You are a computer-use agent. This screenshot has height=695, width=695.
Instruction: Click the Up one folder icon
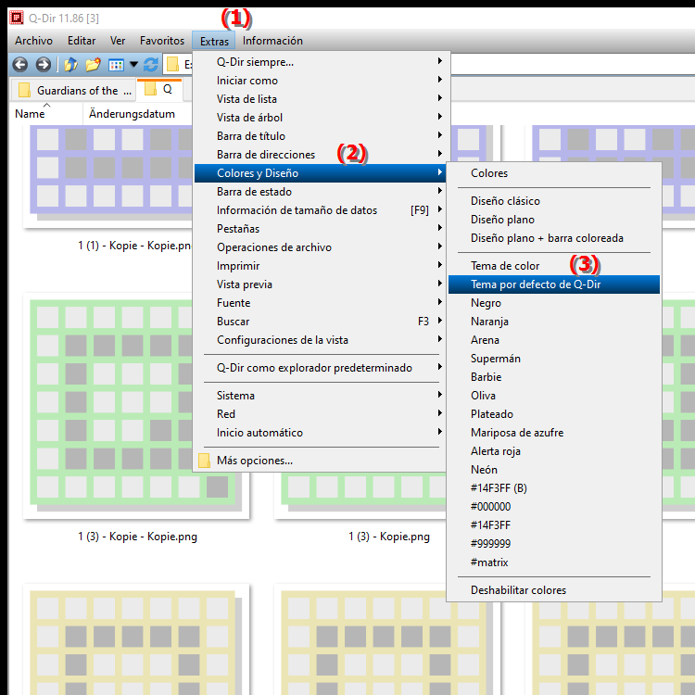[70, 65]
